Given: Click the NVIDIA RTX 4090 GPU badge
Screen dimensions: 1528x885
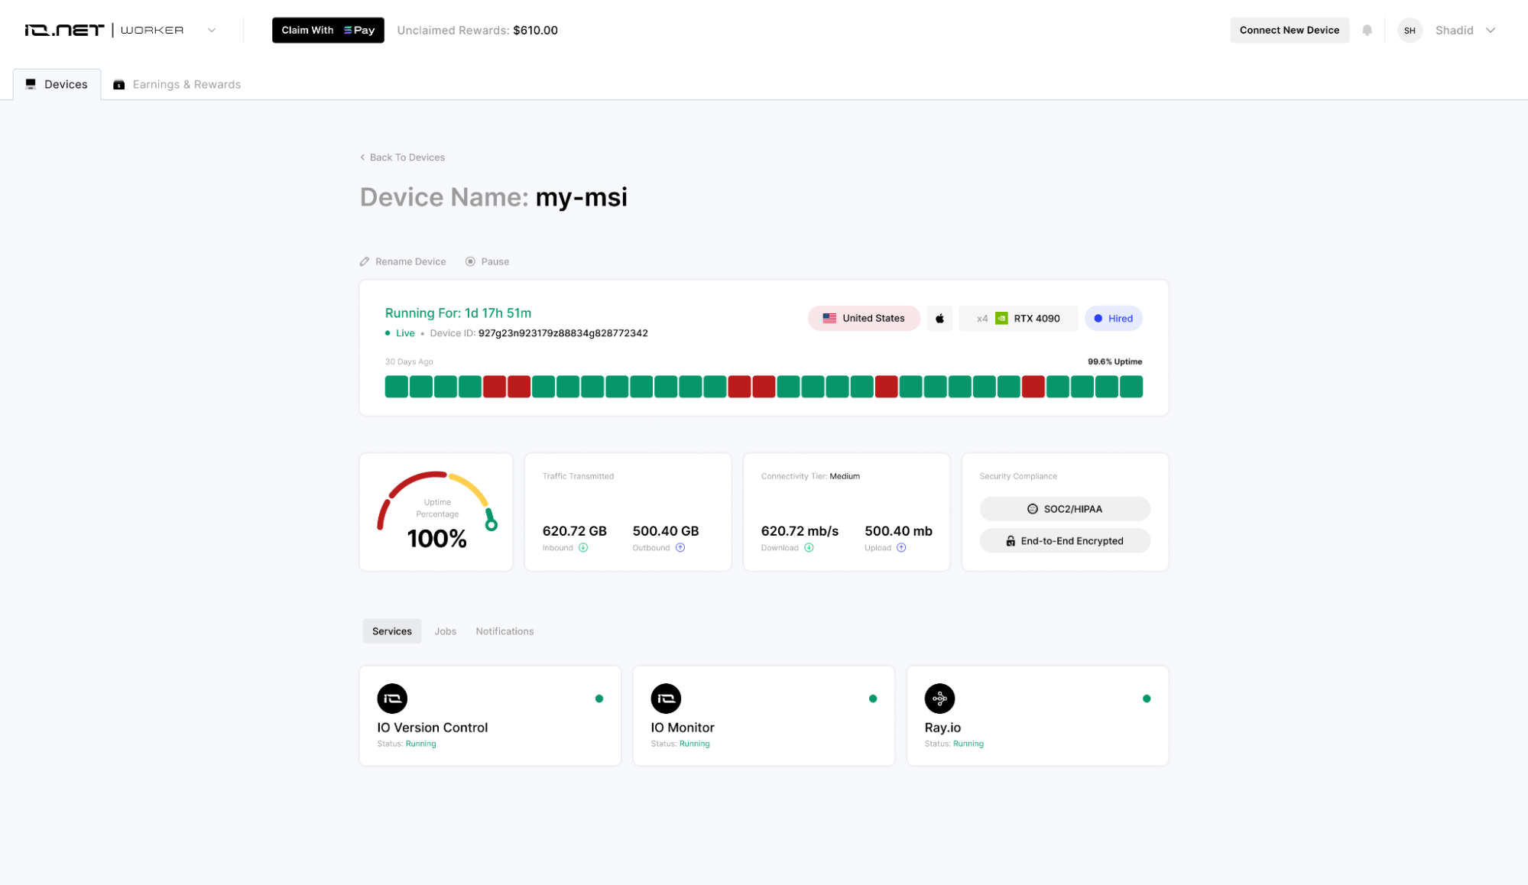Looking at the screenshot, I should 1018,319.
